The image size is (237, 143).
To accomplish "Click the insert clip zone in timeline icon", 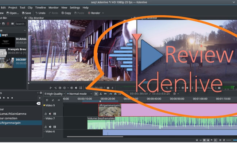I will pyautogui.click(x=111, y=94).
